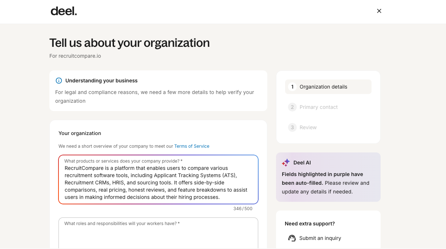446x249 pixels.
Task: Select the Review step
Action: coord(328,127)
